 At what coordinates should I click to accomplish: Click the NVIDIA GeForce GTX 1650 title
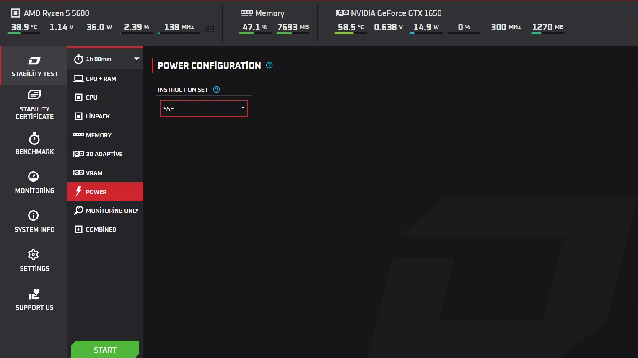[396, 13]
